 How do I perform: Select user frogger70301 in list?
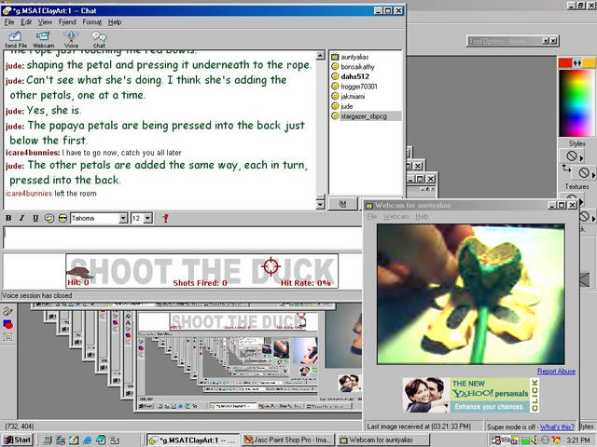tap(359, 87)
